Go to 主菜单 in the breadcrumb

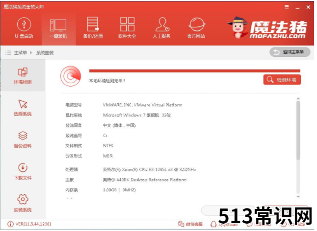[20, 53]
